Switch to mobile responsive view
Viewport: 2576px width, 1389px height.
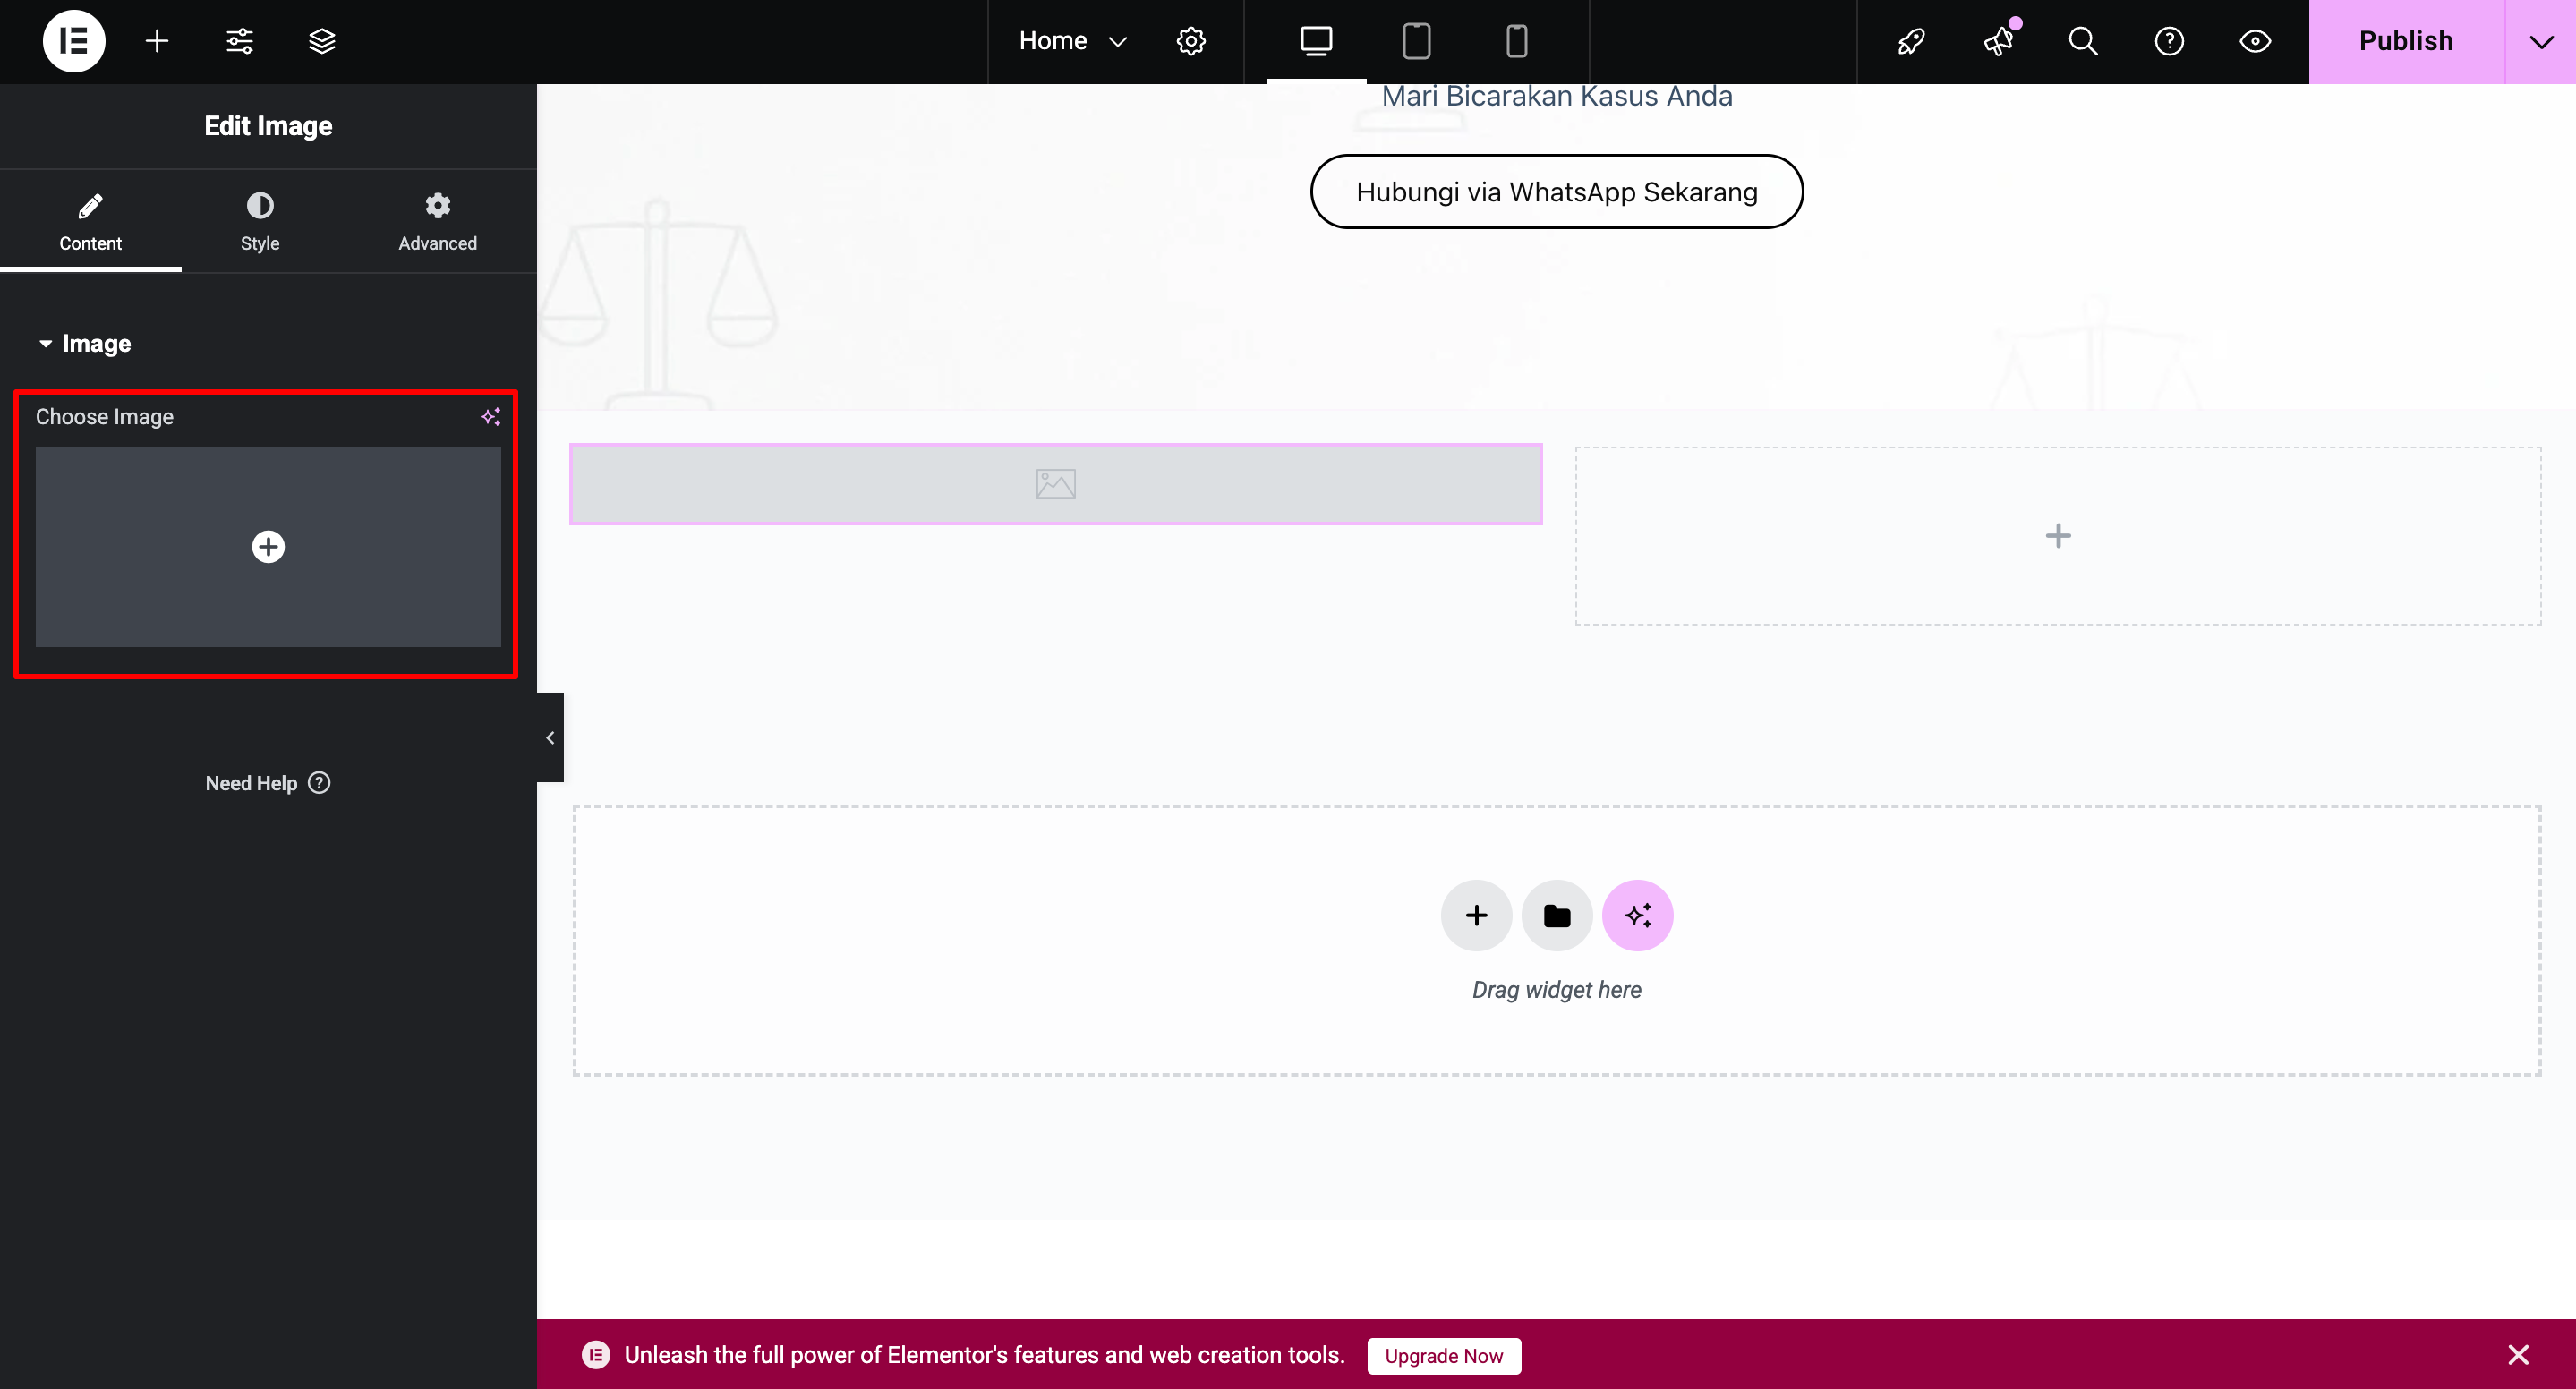[1516, 41]
